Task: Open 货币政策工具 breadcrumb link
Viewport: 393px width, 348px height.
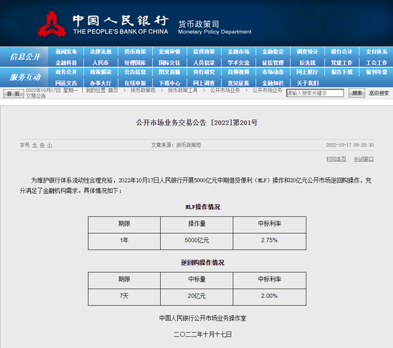Action: click(182, 90)
